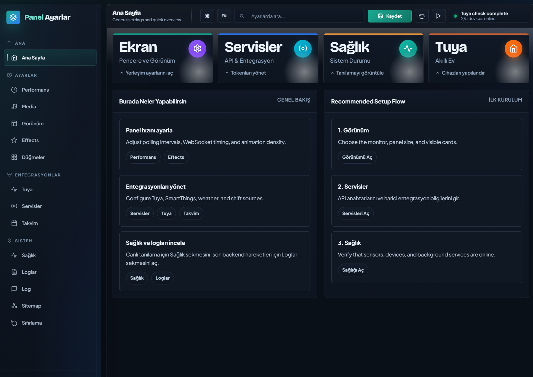Open Log in the sidebar
The width and height of the screenshot is (533, 377).
[x=50, y=289]
